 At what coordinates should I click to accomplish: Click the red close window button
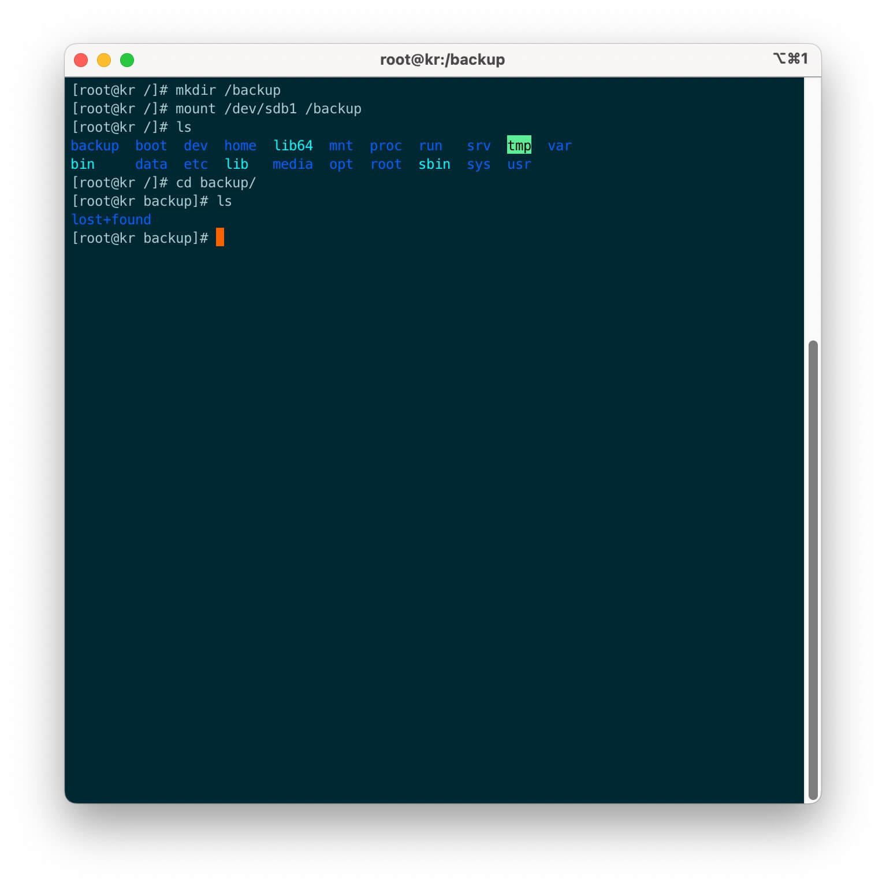click(x=81, y=60)
